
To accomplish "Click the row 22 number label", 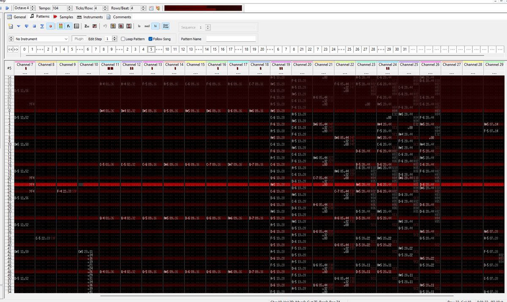I will (x=9, y=185).
